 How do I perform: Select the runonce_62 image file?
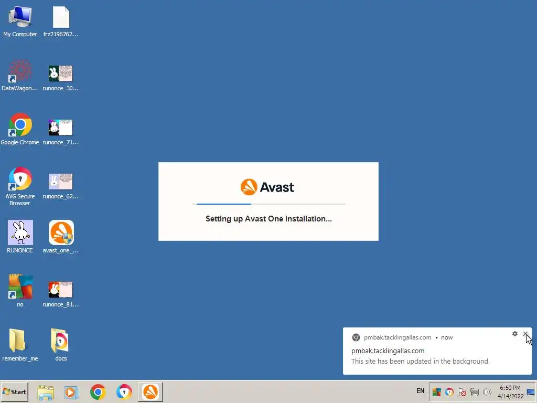[x=61, y=186]
